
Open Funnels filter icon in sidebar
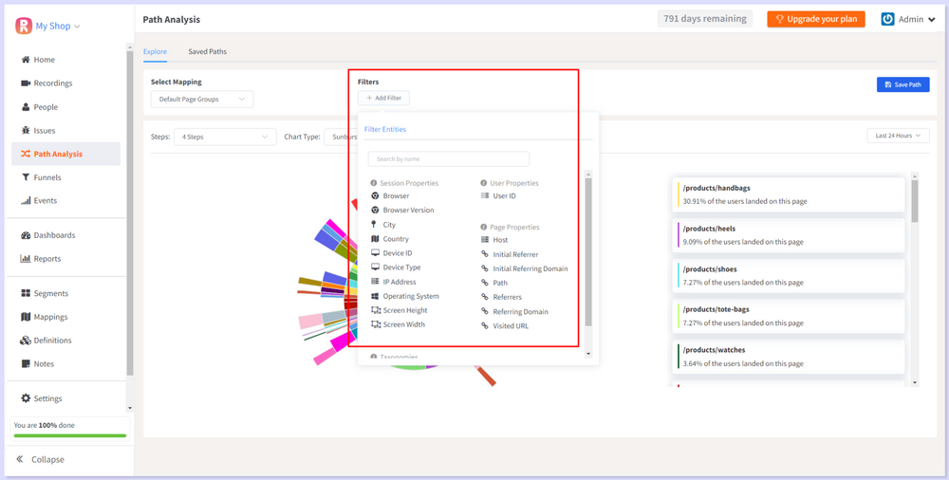[x=26, y=177]
